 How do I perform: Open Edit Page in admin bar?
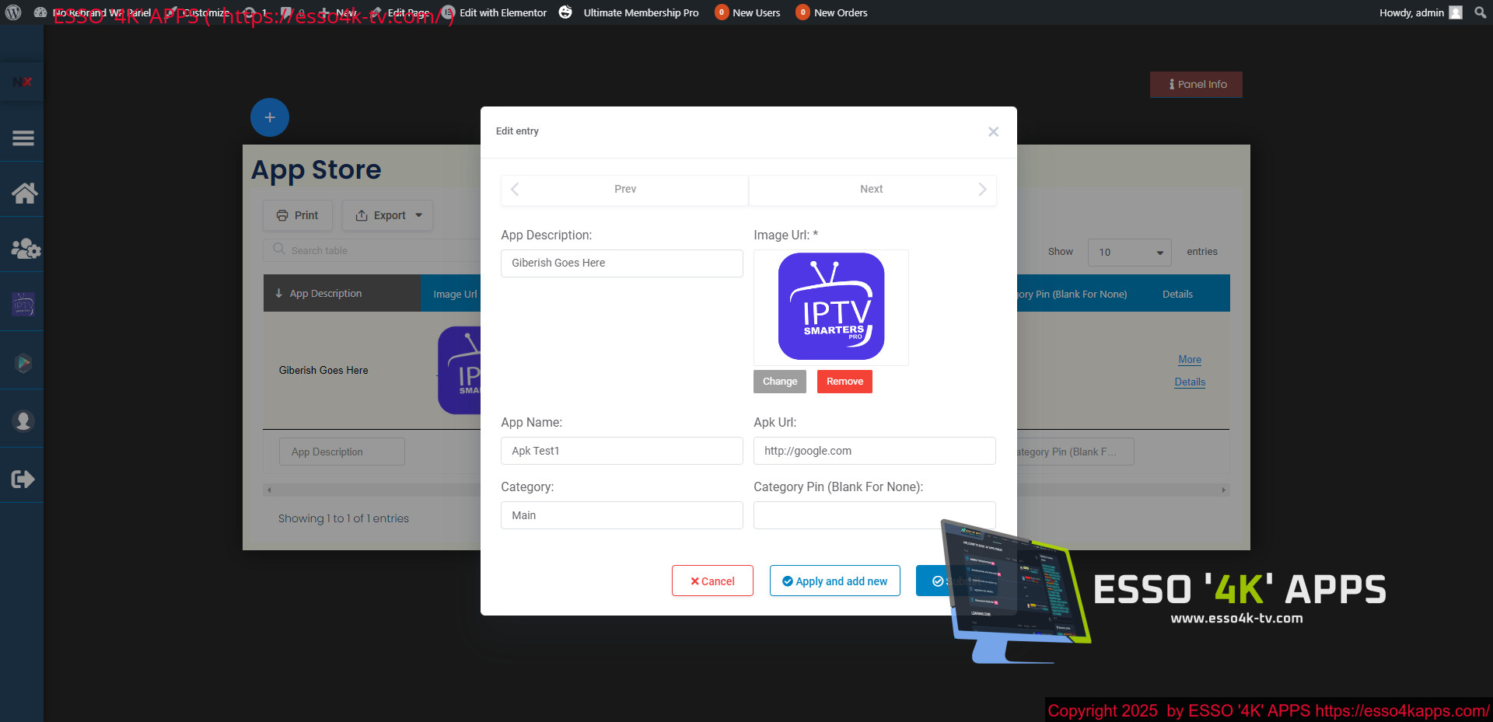[401, 12]
